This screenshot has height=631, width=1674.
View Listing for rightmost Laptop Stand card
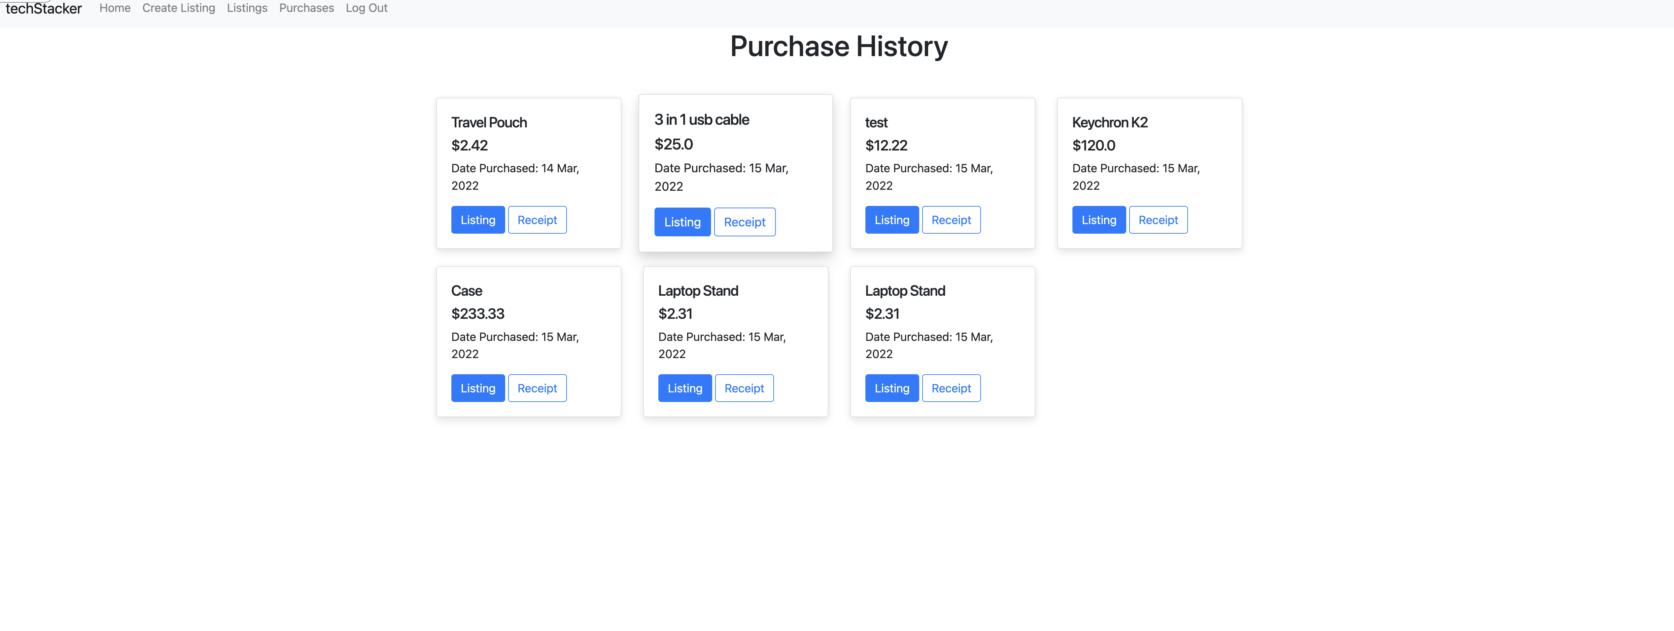tap(891, 388)
